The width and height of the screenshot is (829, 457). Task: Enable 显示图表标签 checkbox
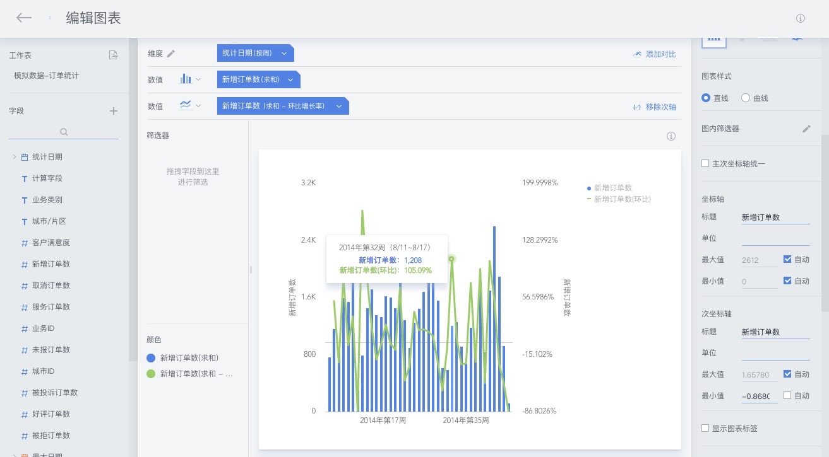coord(705,428)
